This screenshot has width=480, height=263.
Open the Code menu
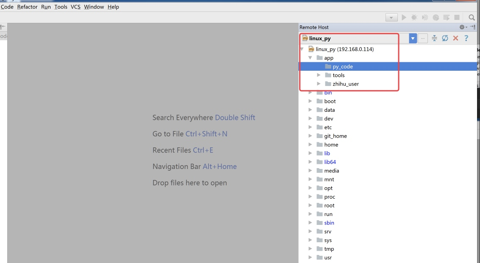coord(7,7)
